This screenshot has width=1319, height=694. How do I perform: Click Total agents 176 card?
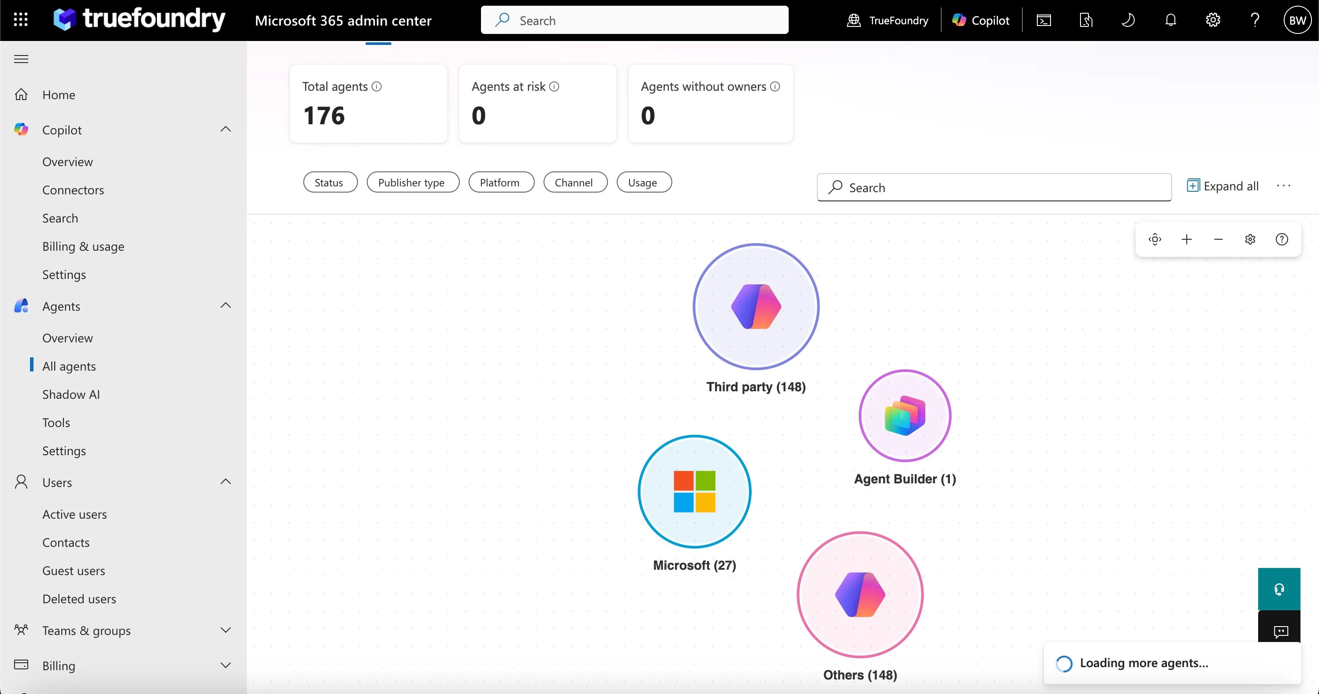tap(368, 104)
